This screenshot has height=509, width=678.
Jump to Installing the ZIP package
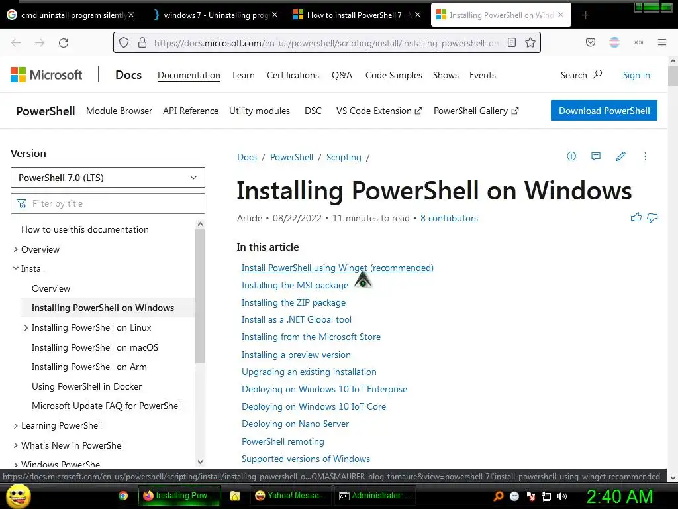coord(293,302)
